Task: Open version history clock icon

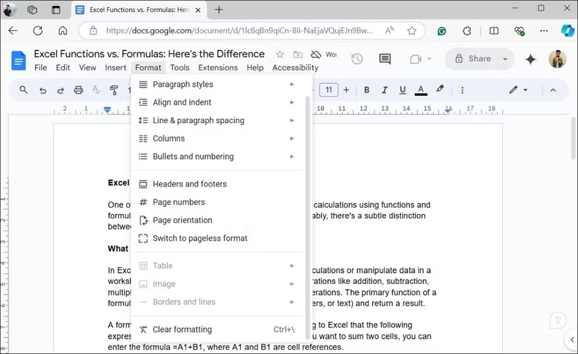Action: pyautogui.click(x=357, y=59)
